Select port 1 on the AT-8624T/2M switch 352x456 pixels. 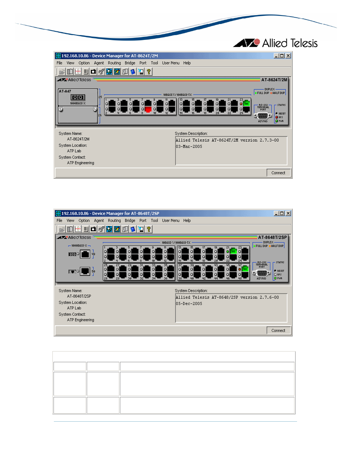(112, 104)
